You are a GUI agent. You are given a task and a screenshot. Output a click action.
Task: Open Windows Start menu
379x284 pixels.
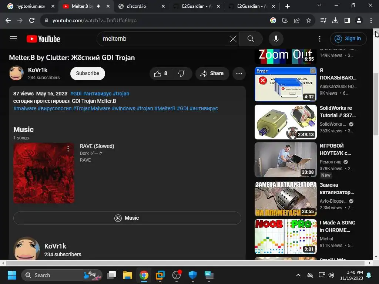(12, 275)
